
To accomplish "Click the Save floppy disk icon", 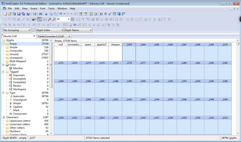I will (19, 14).
